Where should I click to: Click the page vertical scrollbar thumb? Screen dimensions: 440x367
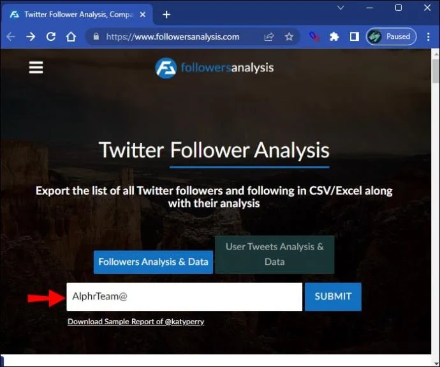coord(436,71)
